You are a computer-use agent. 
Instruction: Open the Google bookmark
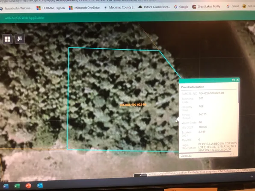181,7
